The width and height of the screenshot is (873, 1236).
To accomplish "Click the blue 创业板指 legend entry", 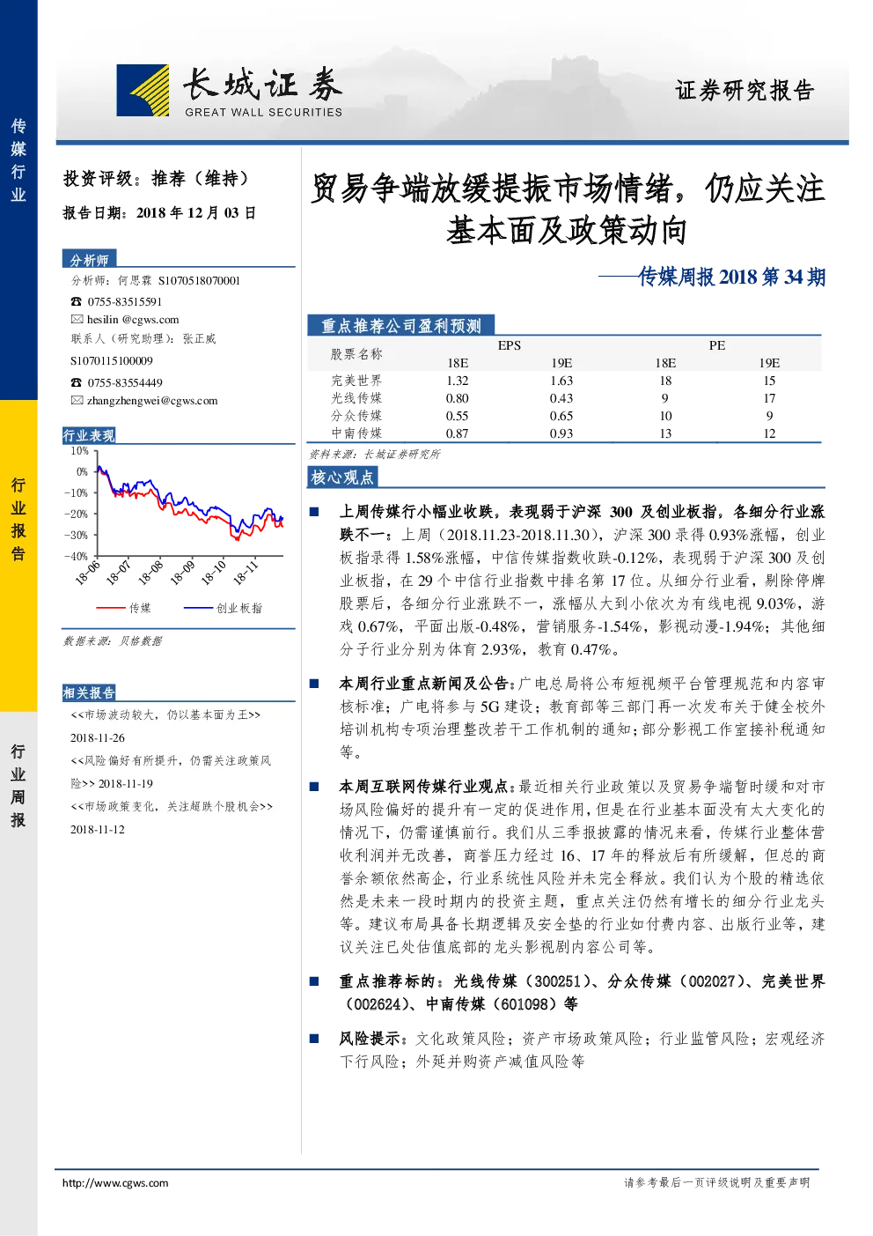I will point(223,608).
